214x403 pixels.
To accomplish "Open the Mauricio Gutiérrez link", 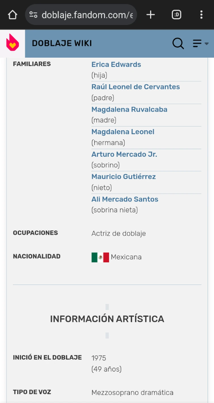I will pyautogui.click(x=124, y=177).
